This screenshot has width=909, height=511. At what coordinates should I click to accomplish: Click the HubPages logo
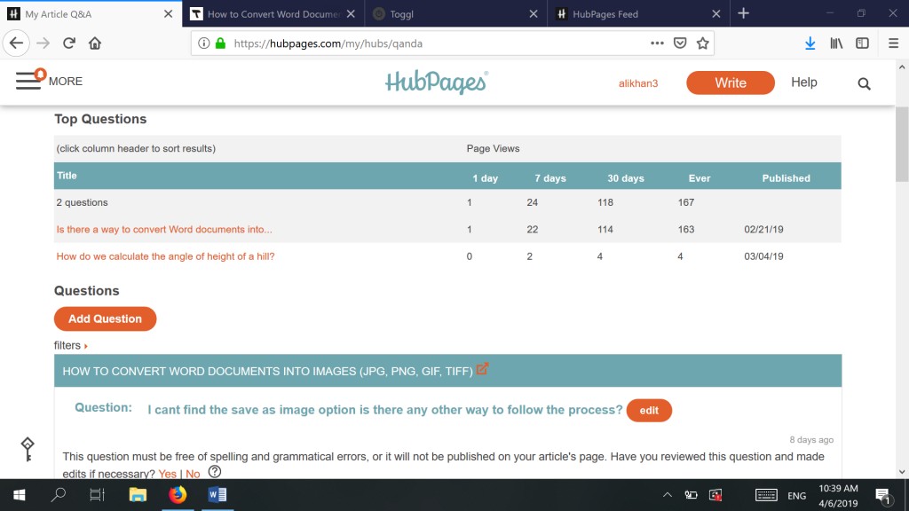[x=437, y=83]
